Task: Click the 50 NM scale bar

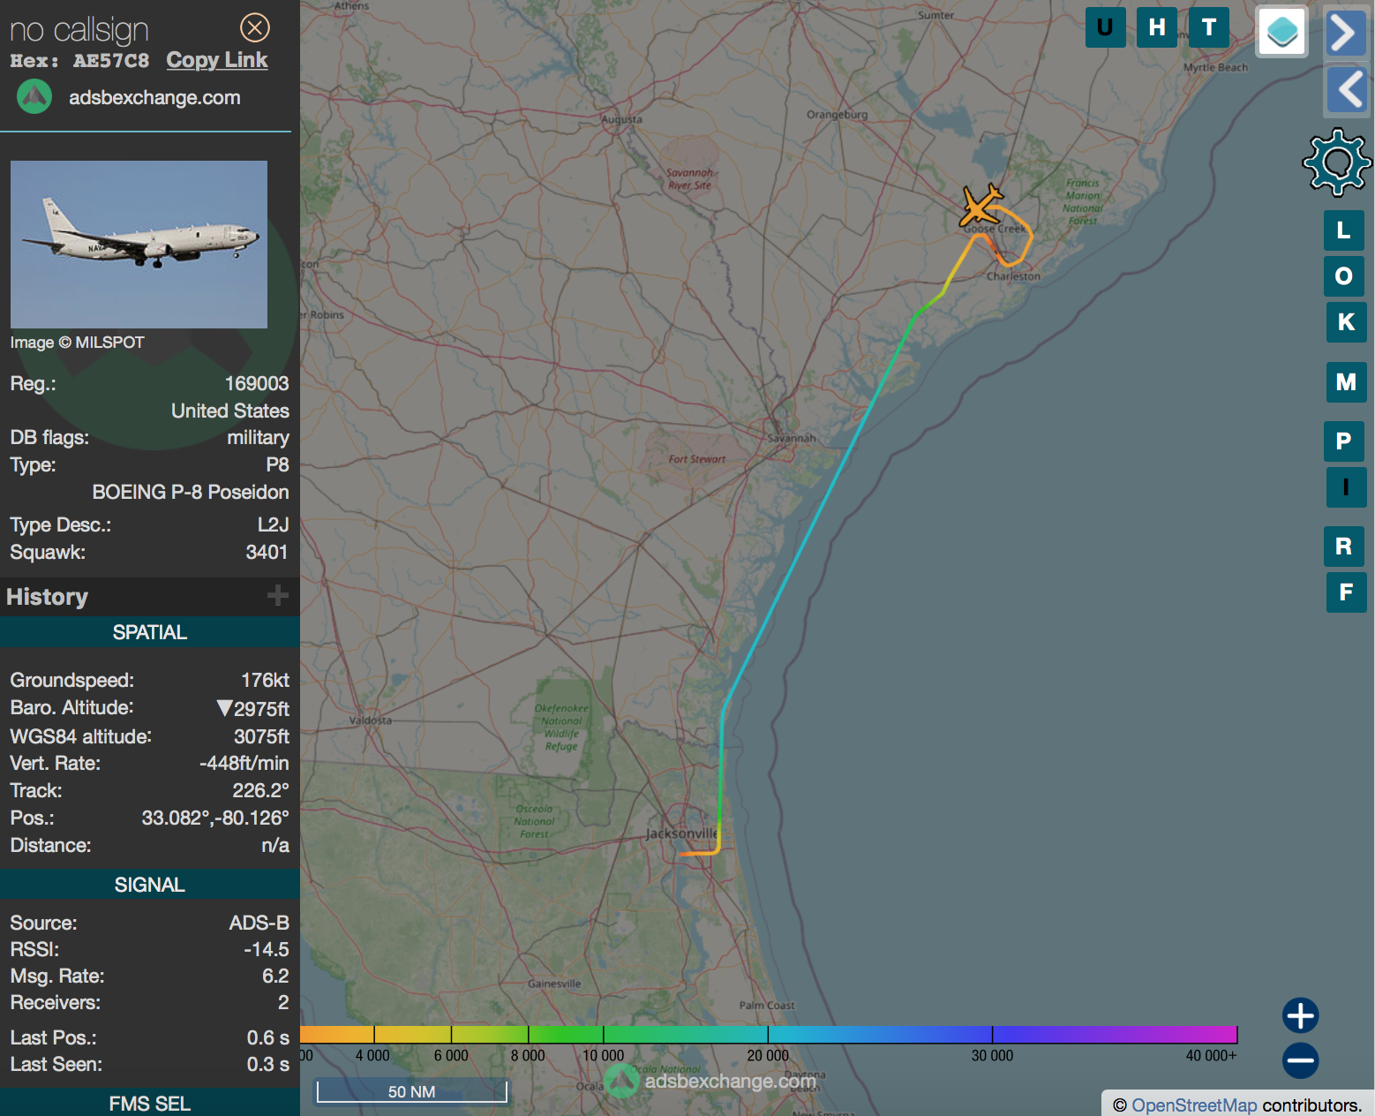Action: click(x=412, y=1091)
